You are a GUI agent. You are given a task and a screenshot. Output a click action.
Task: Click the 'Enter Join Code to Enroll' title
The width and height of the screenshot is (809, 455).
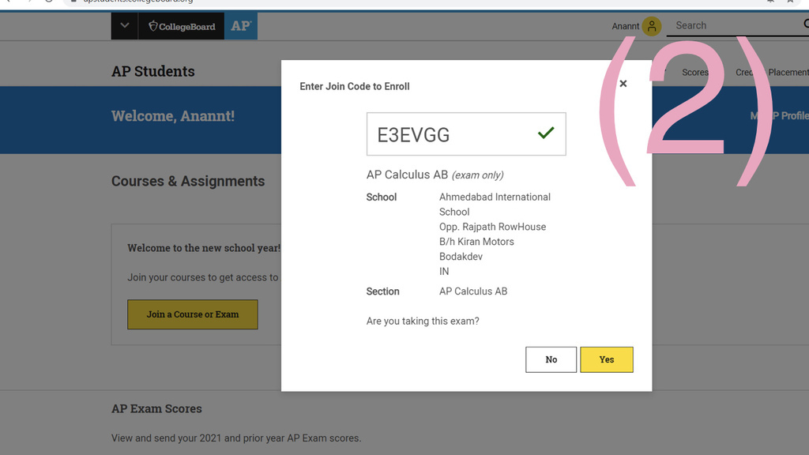355,86
